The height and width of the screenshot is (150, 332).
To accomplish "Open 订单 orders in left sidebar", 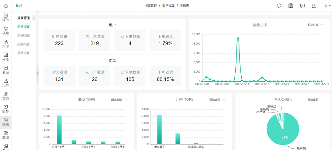I will click(6, 17).
